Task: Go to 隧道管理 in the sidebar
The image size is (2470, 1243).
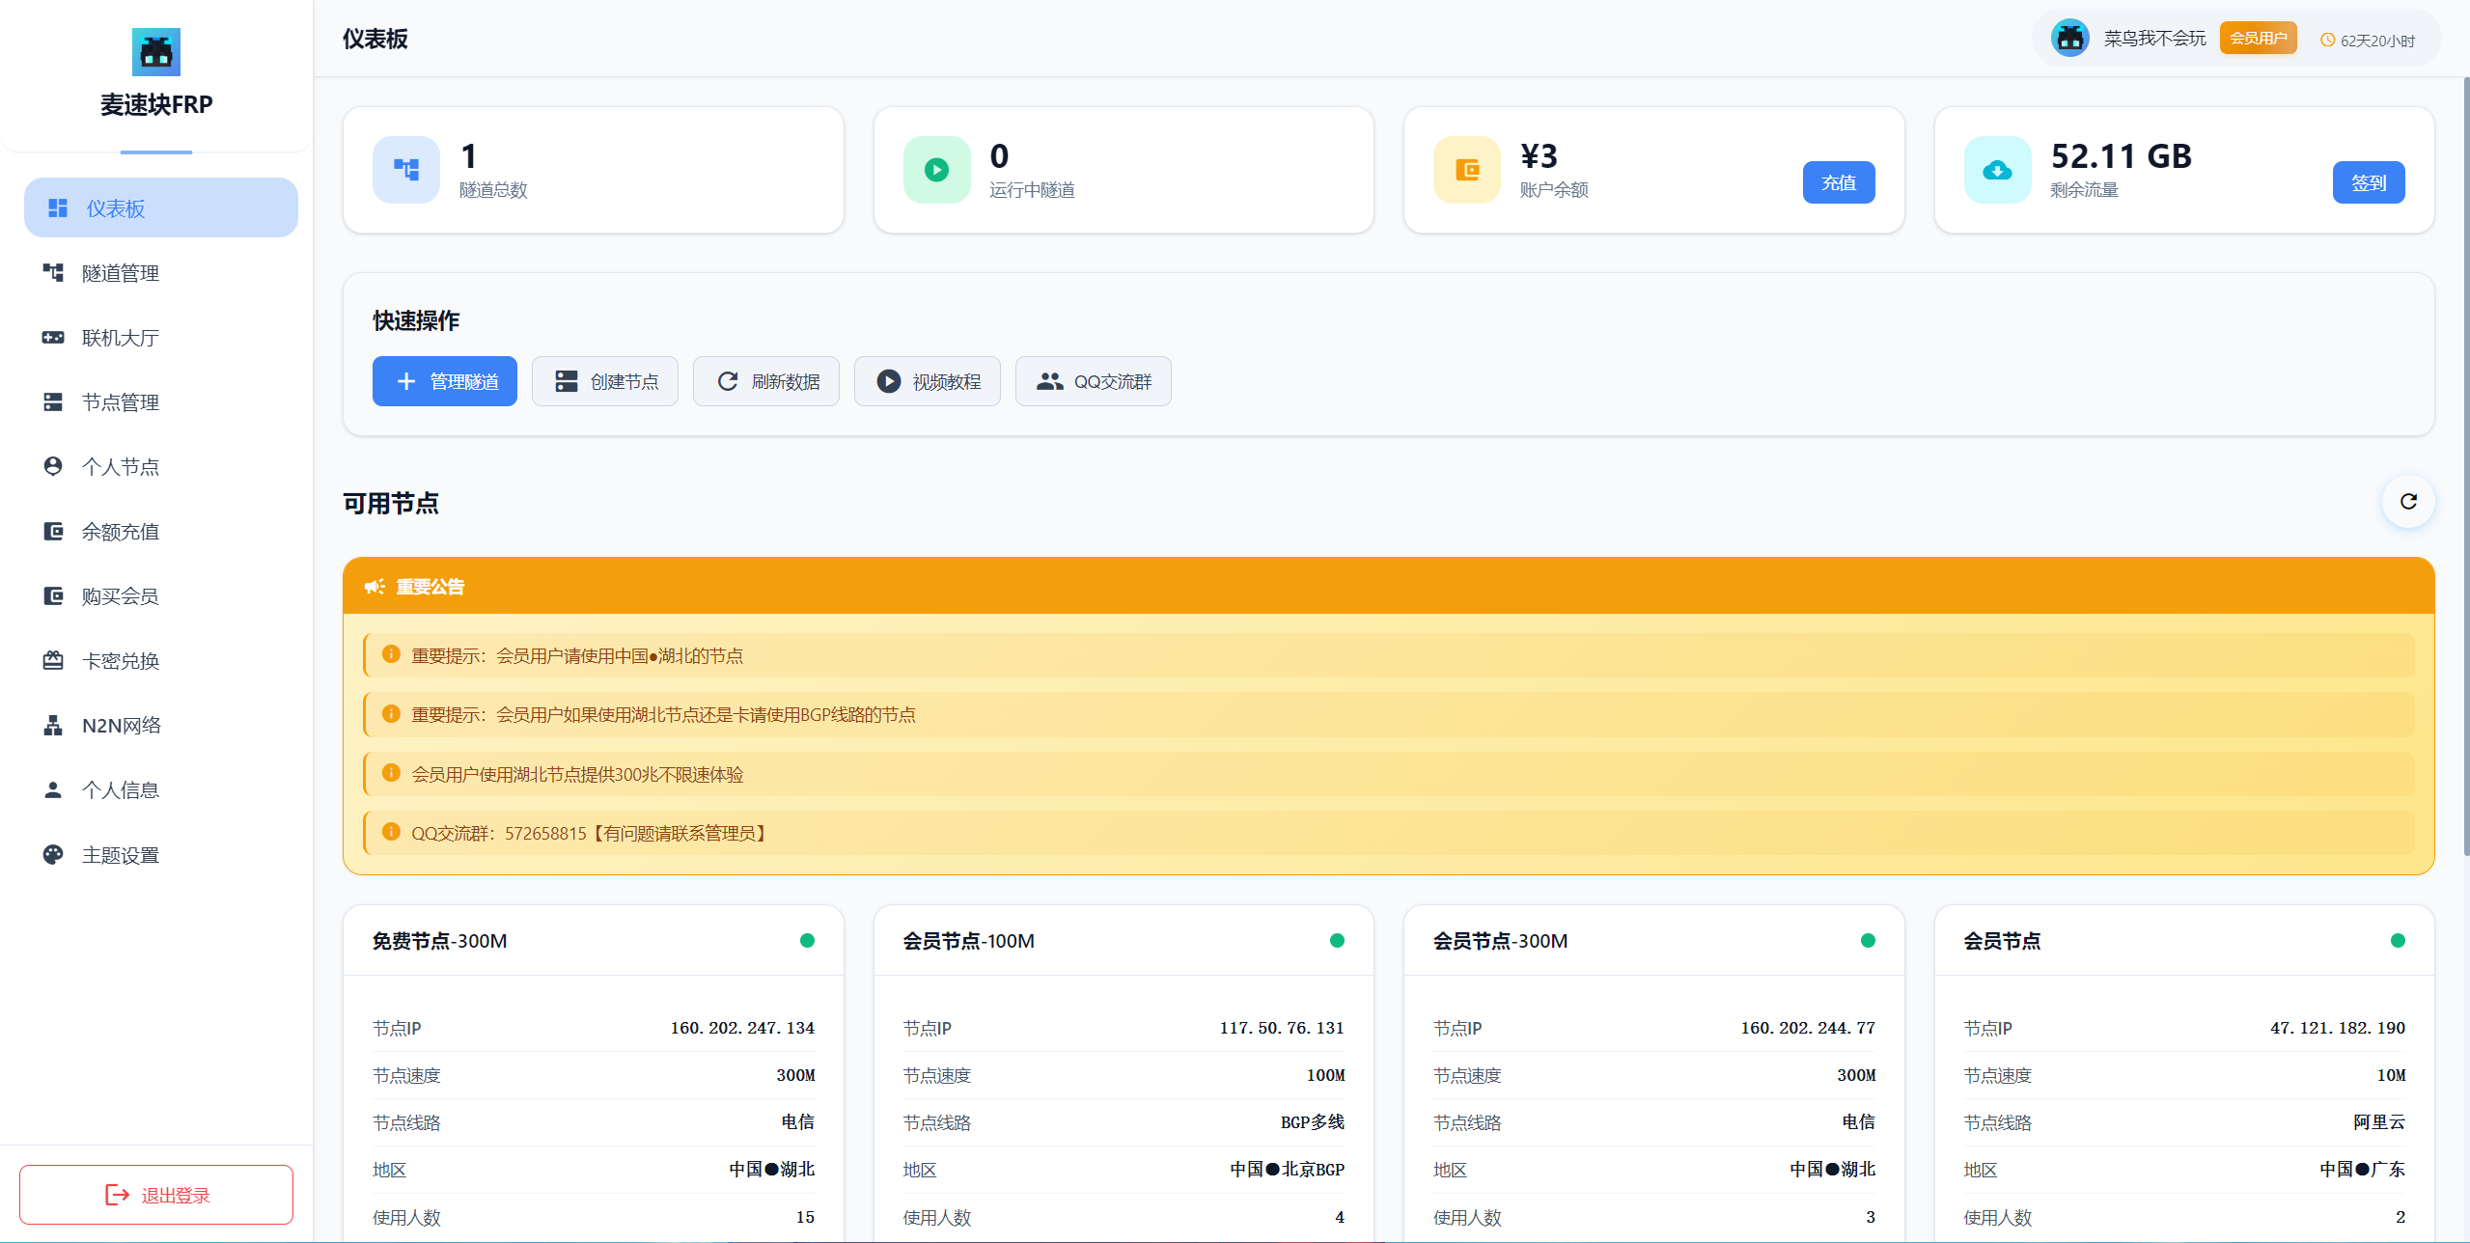Action: coord(161,273)
